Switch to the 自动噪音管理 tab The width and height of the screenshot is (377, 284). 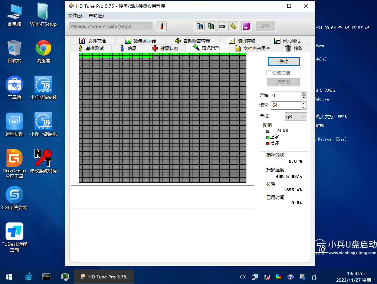(192, 41)
